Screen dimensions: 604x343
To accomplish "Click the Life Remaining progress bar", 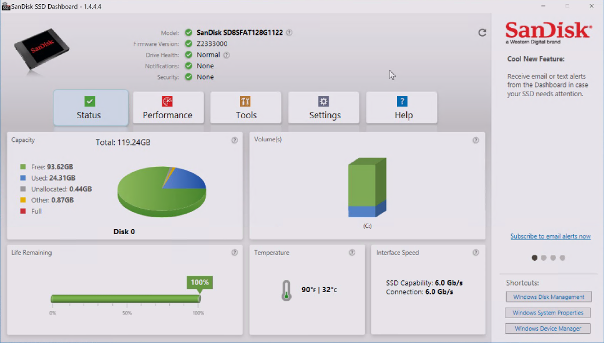I will click(126, 298).
